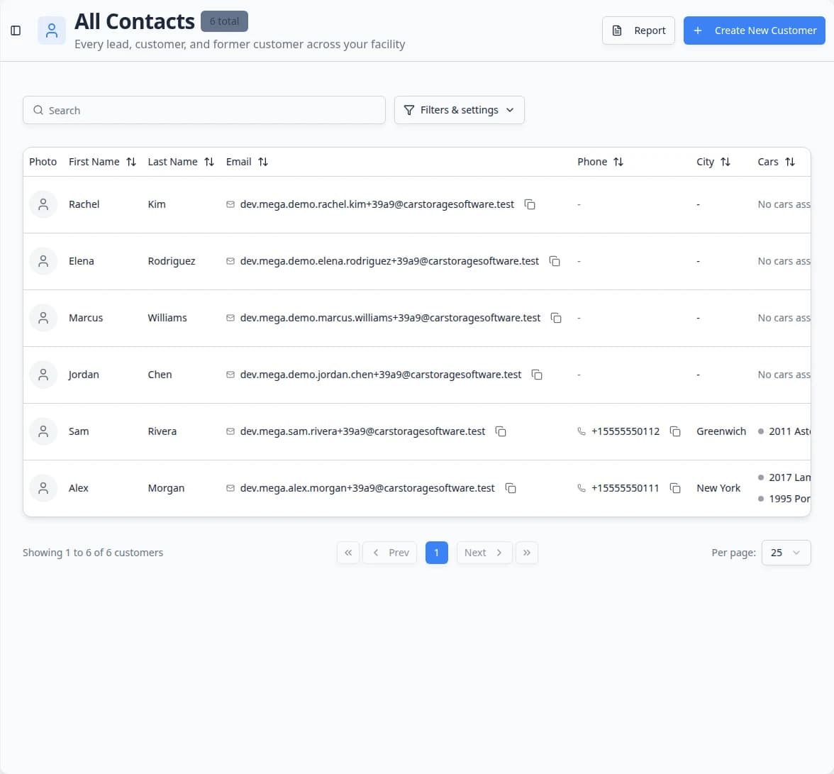Click the All Contacts person icon

tap(52, 31)
